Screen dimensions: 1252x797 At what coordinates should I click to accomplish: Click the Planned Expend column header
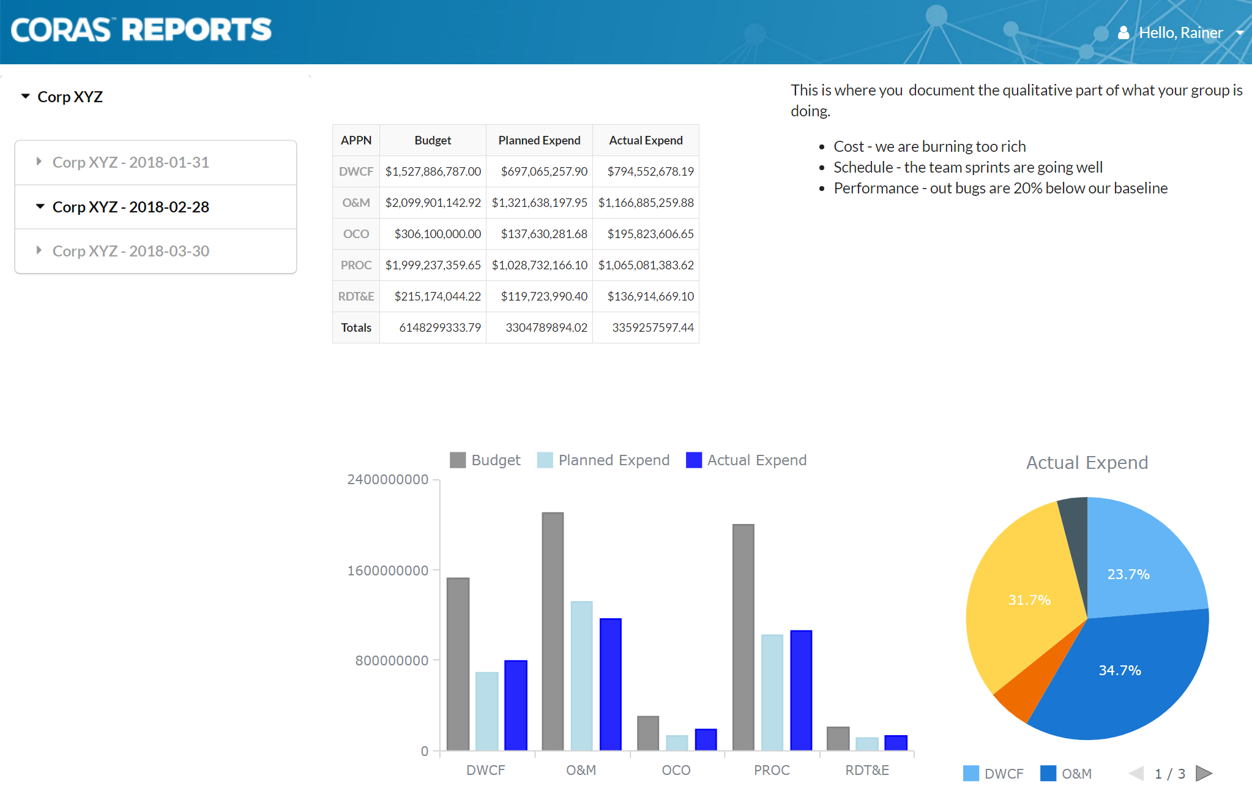(x=539, y=140)
